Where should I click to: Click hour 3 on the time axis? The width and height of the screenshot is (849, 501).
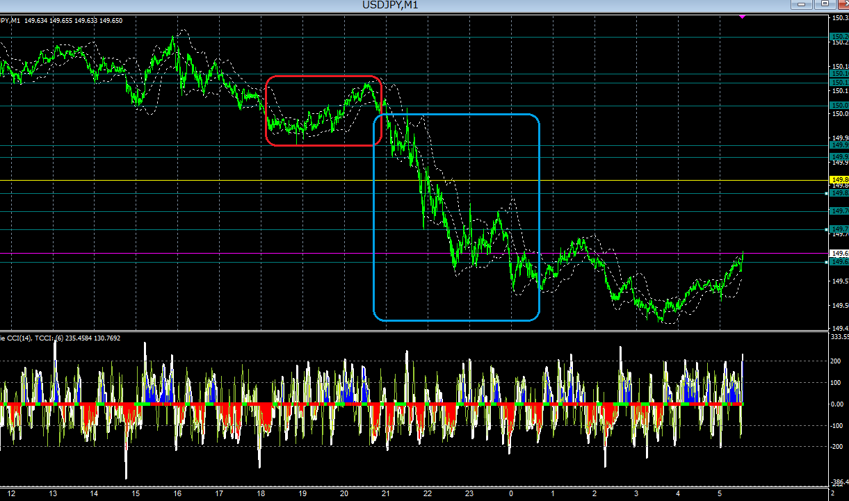[636, 494]
